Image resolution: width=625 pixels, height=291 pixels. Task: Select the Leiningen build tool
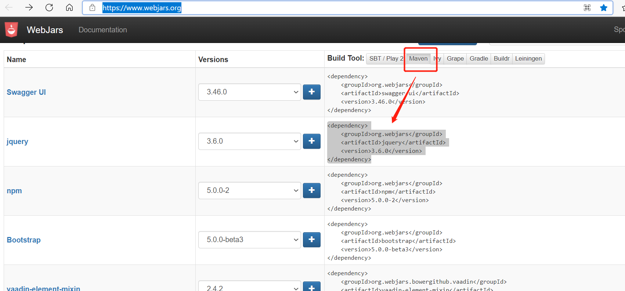click(528, 59)
